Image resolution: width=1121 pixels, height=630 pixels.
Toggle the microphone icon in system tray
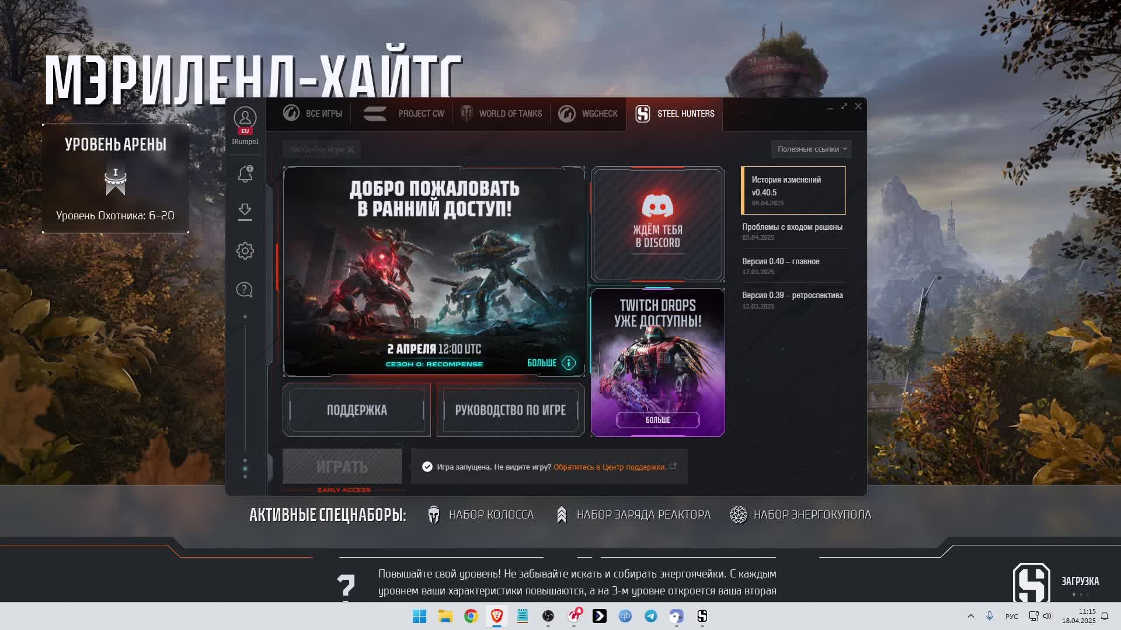click(x=990, y=616)
